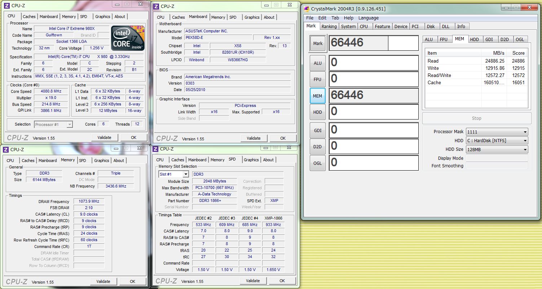Run the OGL benchmark test
542x289 pixels.
pyautogui.click(x=317, y=163)
